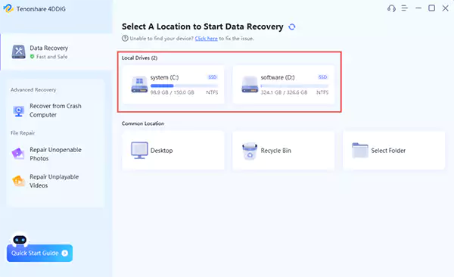The height and width of the screenshot is (277, 454).
Task: Click the Desktop monitor icon
Action: [139, 150]
